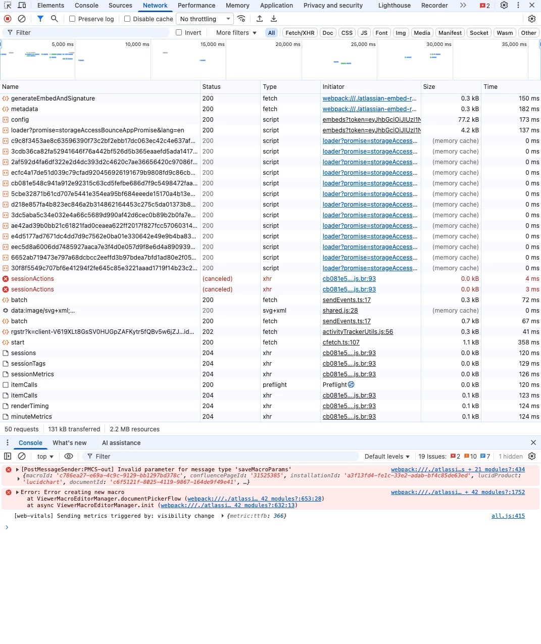The height and width of the screenshot is (644, 541).
Task: Show the console sidebar
Action: [x=8, y=456]
